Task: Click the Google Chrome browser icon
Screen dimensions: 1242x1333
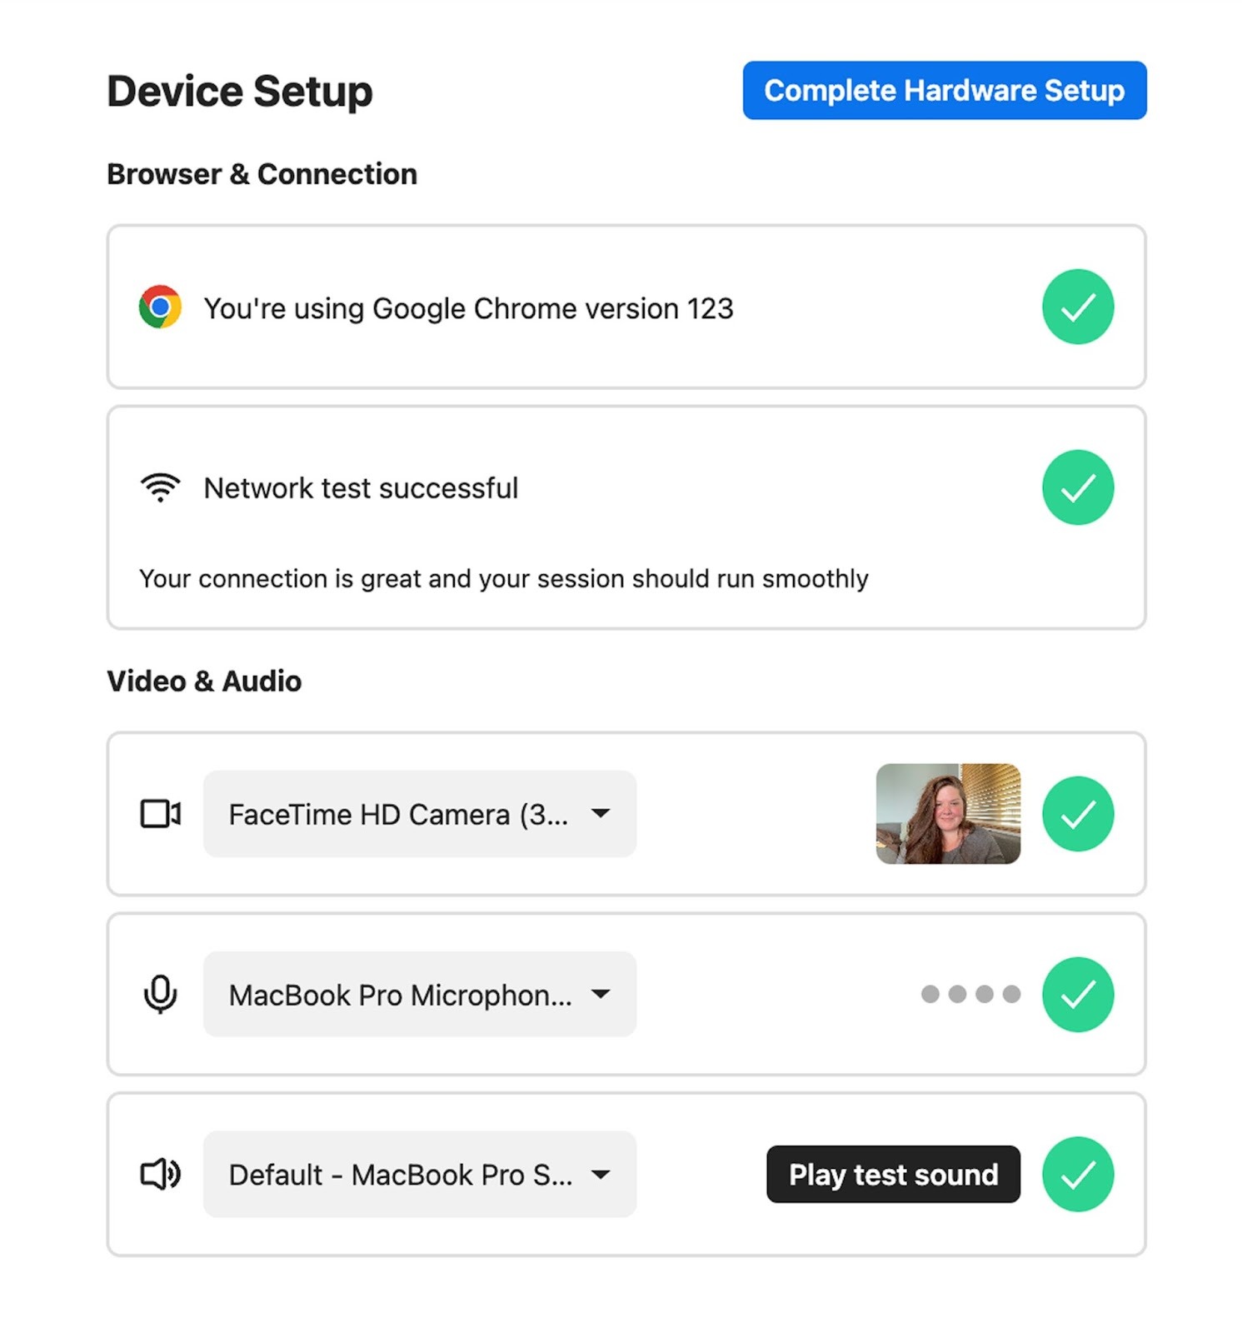Action: point(160,307)
